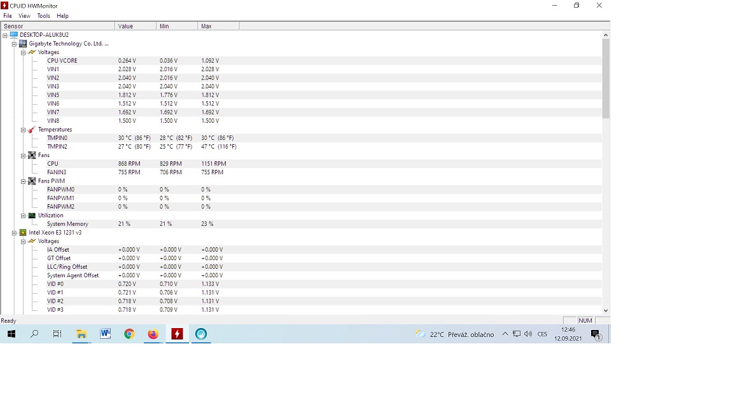The height and width of the screenshot is (412, 733).
Task: Show hidden system tray icons
Action: coord(505,334)
